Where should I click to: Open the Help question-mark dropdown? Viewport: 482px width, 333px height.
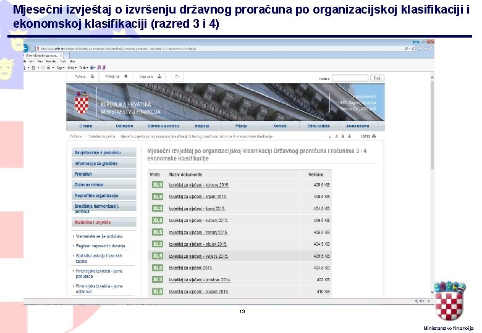[93, 67]
